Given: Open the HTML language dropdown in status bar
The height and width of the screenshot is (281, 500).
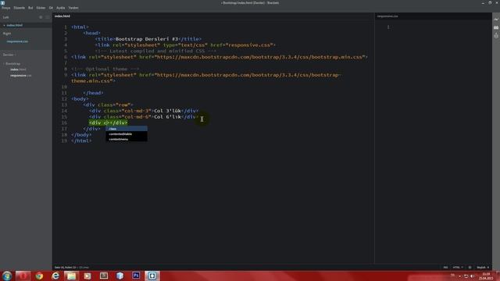Looking at the screenshot, I should point(458,267).
